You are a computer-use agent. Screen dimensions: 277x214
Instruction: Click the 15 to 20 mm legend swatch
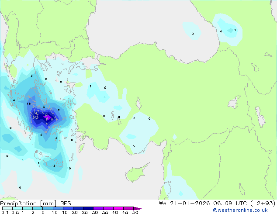pos(68,208)
